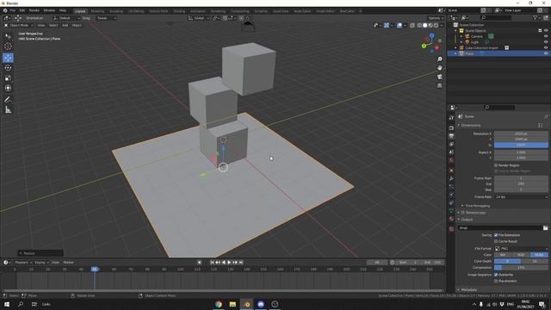Browse output folder icon

point(545,228)
